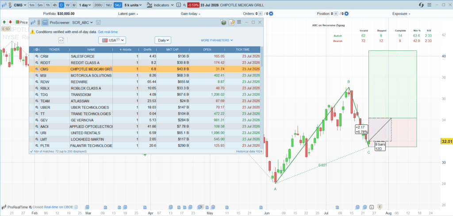
Task: Select the 1h timeframe button
Action: point(48,5)
